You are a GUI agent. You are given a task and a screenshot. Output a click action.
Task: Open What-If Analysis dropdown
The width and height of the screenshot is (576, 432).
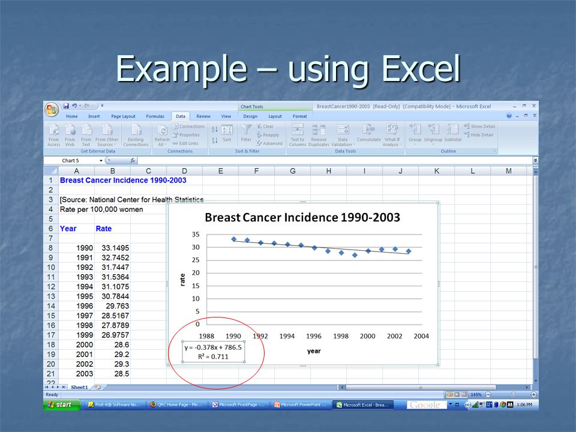point(392,135)
